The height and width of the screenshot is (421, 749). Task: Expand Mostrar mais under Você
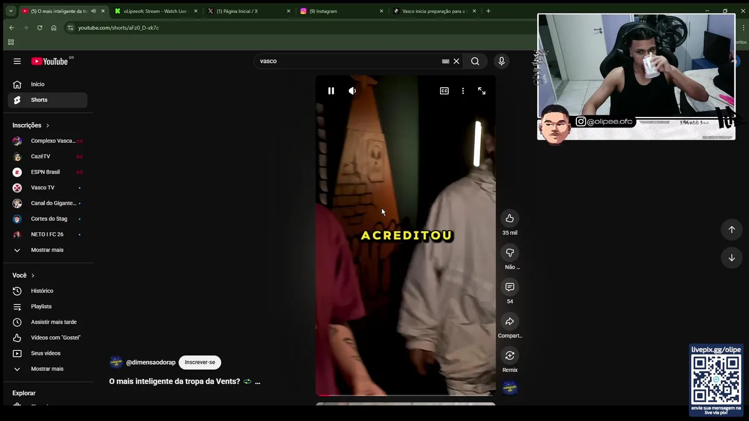[x=47, y=369]
